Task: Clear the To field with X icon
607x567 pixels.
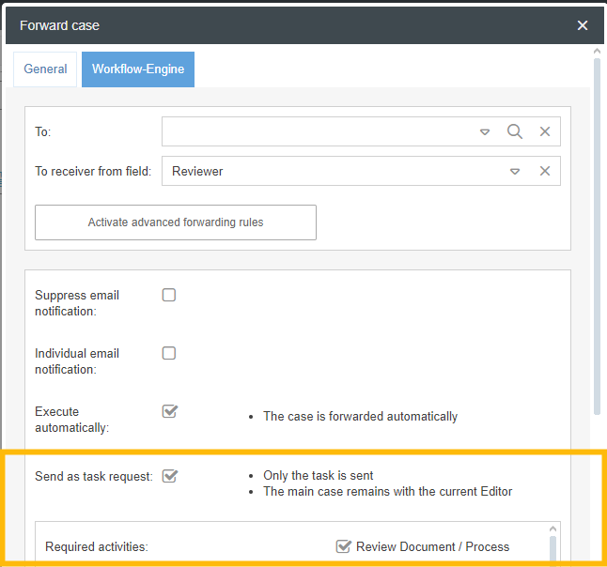Action: pos(545,131)
